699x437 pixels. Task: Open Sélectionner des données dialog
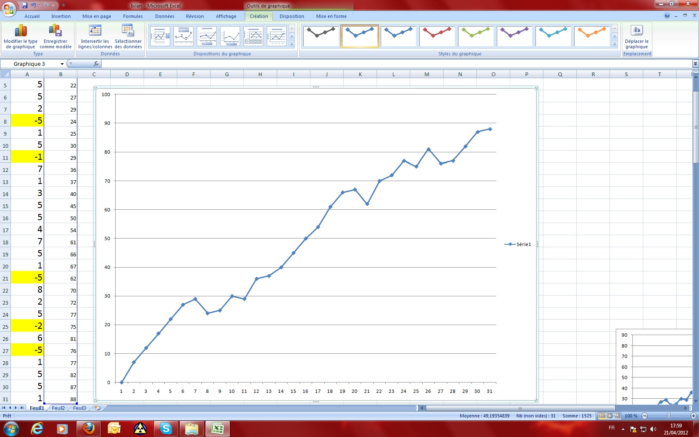click(x=129, y=37)
